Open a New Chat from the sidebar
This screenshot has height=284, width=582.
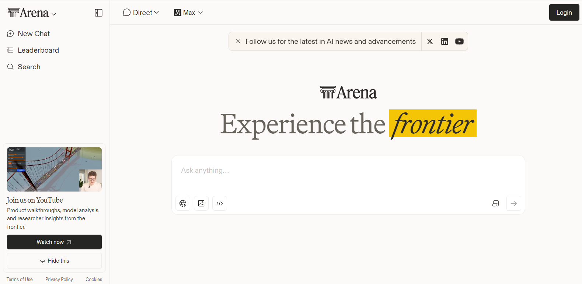(x=34, y=34)
